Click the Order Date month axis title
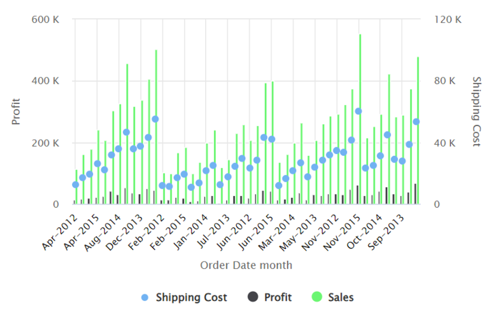The image size is (492, 311). (x=246, y=265)
